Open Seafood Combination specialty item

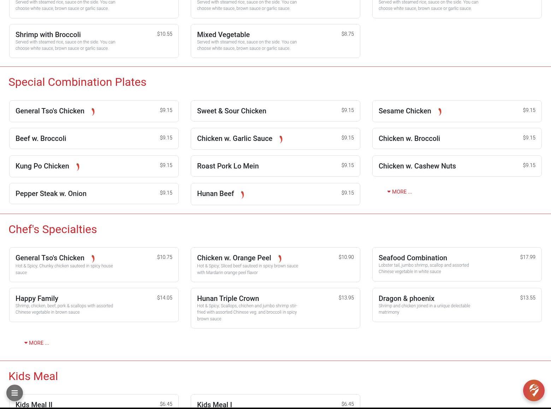[457, 265]
